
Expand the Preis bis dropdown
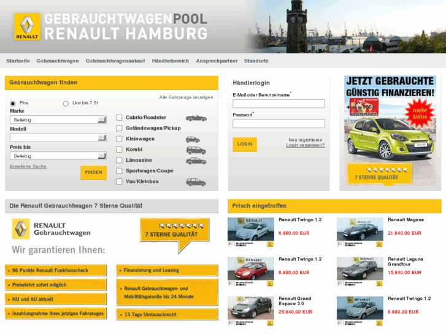pyautogui.click(x=58, y=156)
